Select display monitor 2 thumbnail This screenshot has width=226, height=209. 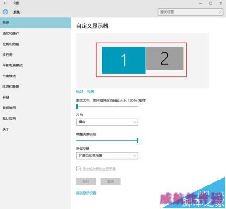165,58
